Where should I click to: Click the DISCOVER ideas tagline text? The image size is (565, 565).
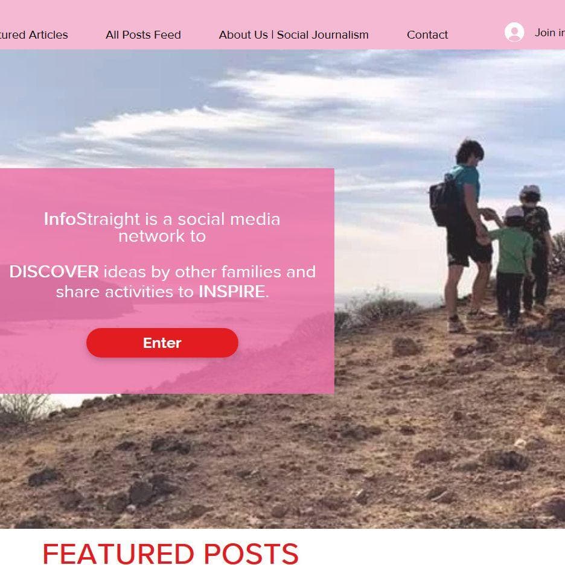162,282
